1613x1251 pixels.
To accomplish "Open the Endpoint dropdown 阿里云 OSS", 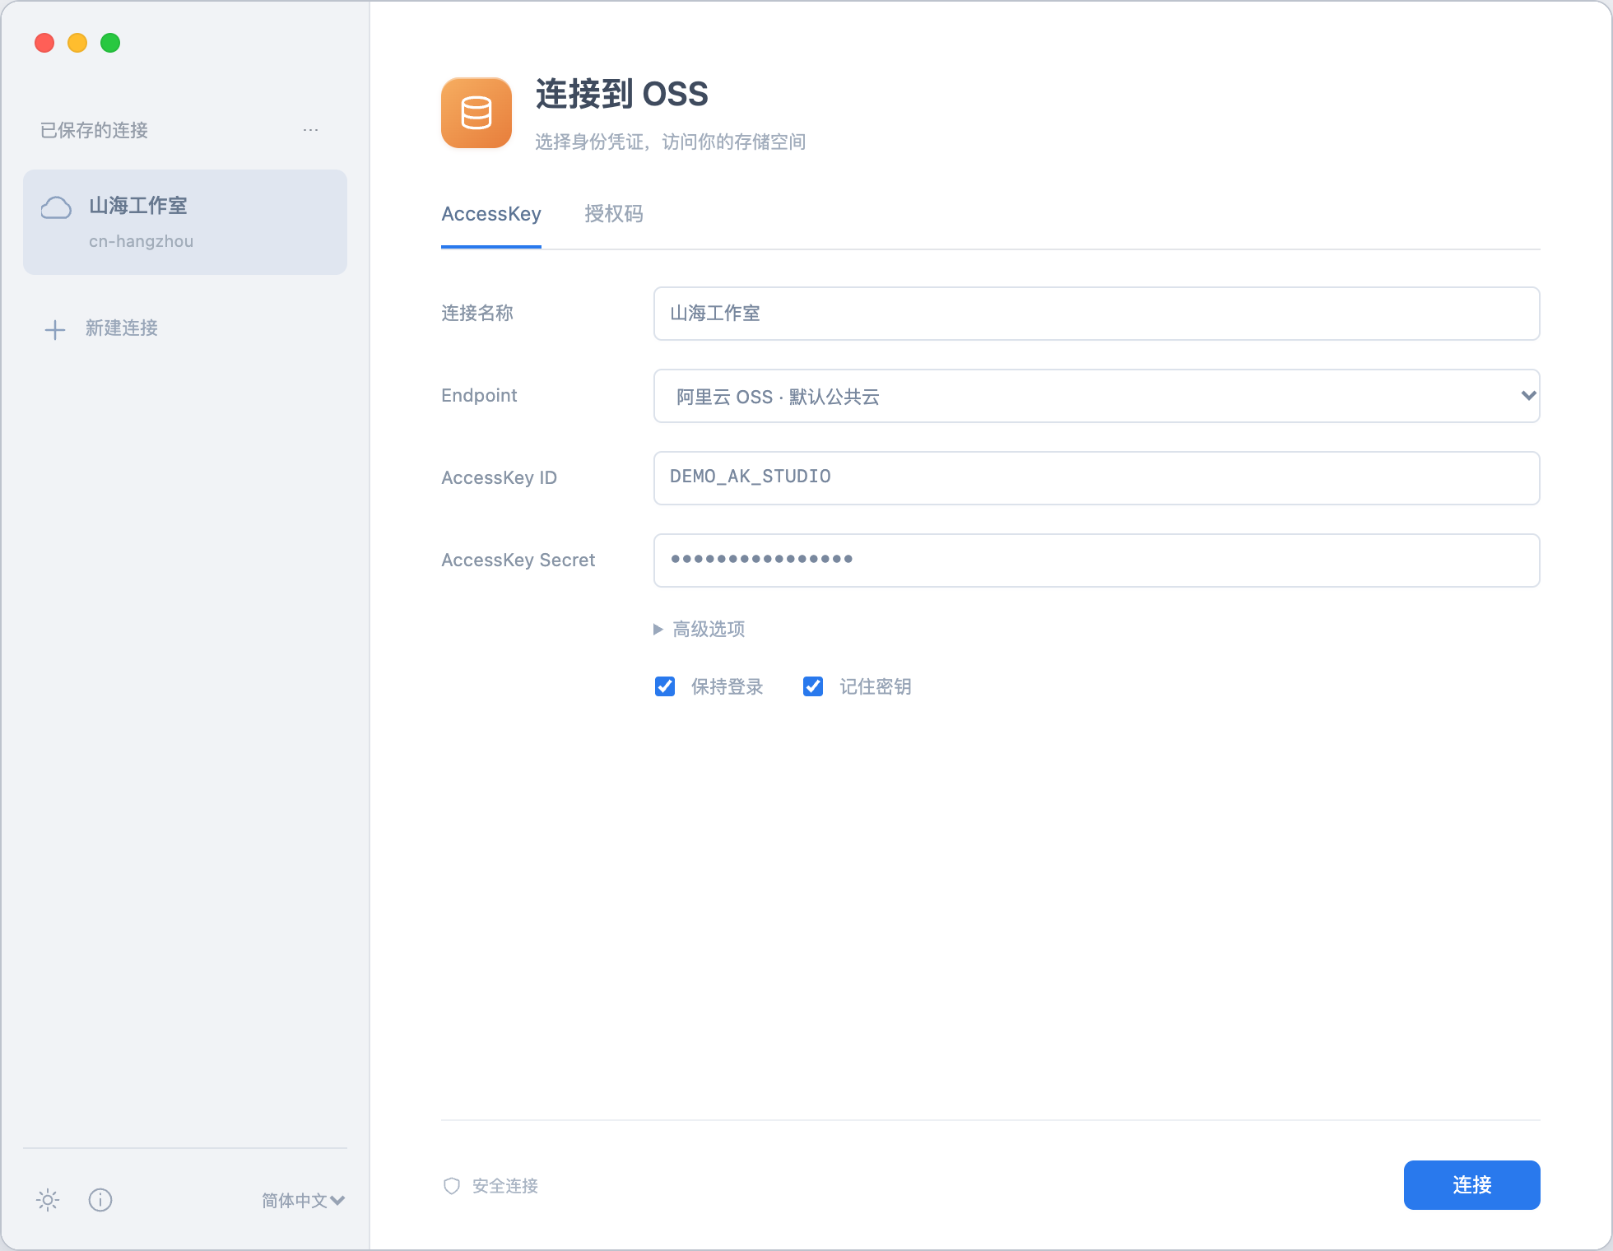I will 1096,396.
